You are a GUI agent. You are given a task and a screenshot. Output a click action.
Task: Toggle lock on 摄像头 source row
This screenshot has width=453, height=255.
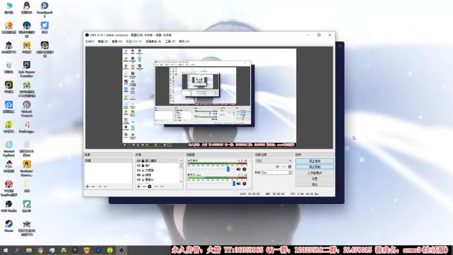(143, 180)
